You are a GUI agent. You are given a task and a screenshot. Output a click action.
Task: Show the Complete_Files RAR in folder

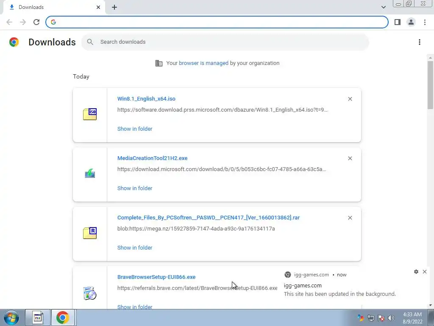point(135,248)
